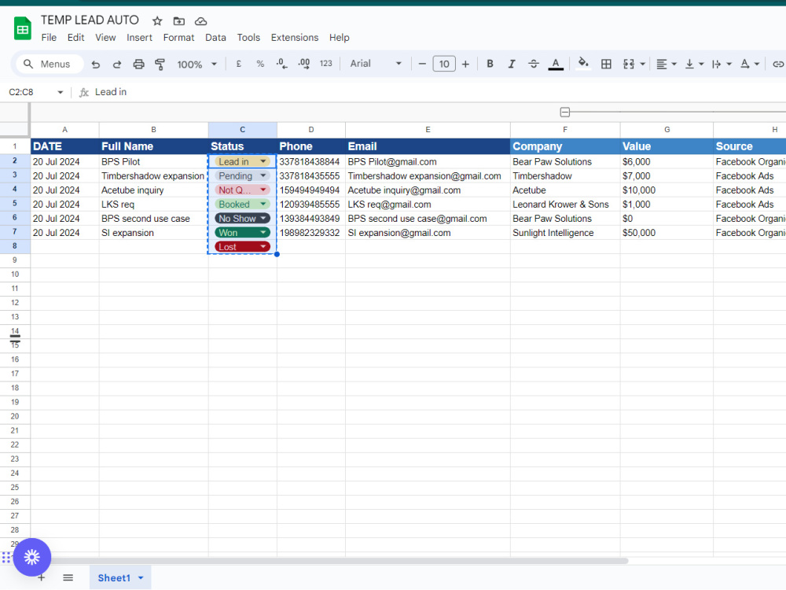786x590 pixels.
Task: Open the Edit menu
Action: (75, 38)
